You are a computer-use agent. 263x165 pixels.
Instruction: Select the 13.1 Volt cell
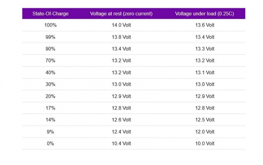point(205,73)
